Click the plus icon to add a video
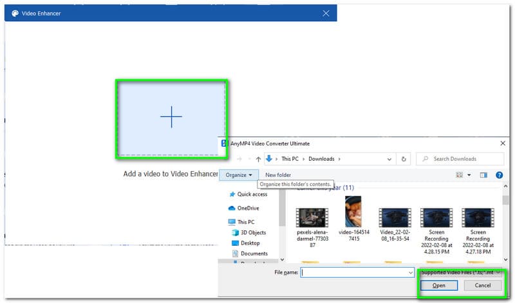Viewport: 515px width, 303px height. click(171, 116)
